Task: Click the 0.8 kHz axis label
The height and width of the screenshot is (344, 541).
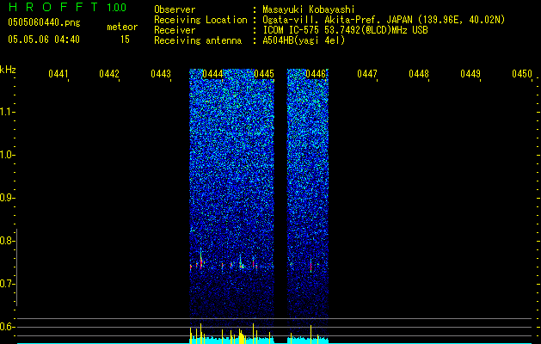Action: tap(6, 241)
